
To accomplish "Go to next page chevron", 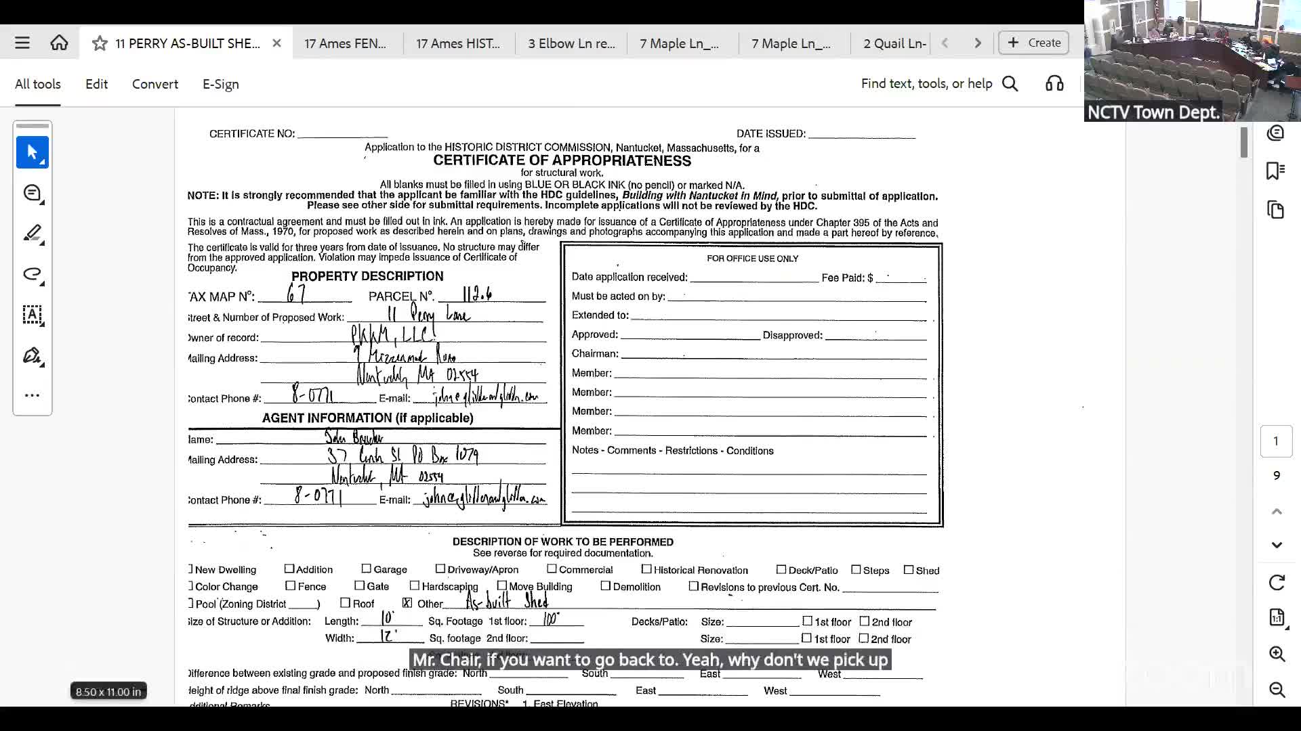I will click(x=1277, y=545).
